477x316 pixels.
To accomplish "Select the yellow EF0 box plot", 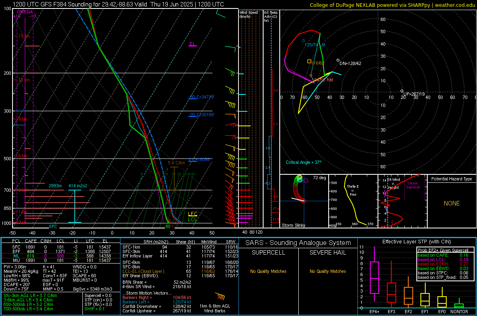I will tap(442, 302).
